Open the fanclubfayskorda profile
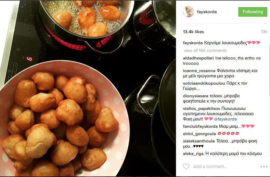This screenshot has width=270, height=177. (x=200, y=126)
